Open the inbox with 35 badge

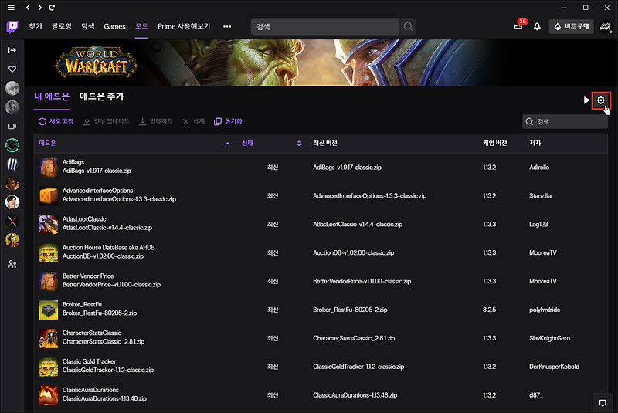pyautogui.click(x=519, y=25)
